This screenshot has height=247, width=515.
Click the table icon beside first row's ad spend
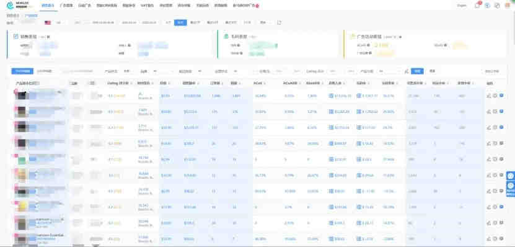(331, 96)
